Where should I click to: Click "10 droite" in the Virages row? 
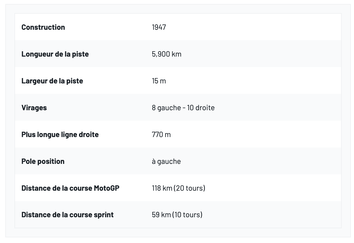(x=201, y=108)
